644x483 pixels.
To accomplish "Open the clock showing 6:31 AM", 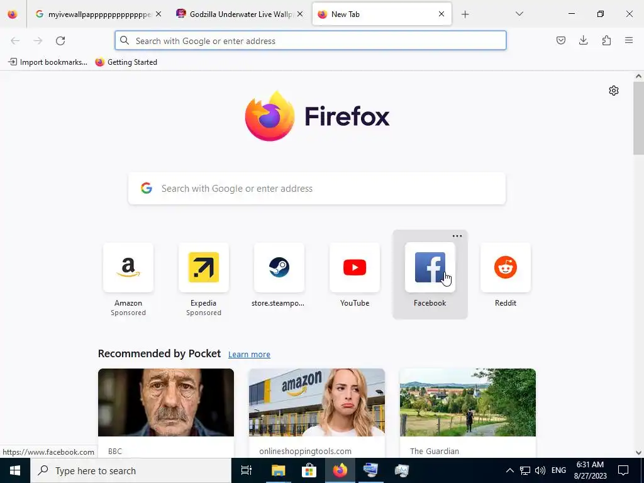I will coord(590,470).
